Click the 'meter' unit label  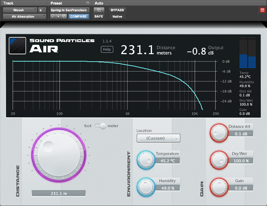[x=113, y=126]
